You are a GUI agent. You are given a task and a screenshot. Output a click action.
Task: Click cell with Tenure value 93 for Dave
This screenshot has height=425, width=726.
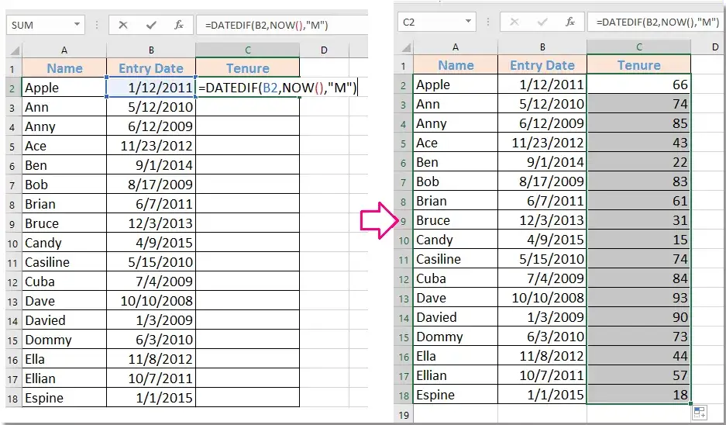coord(638,298)
